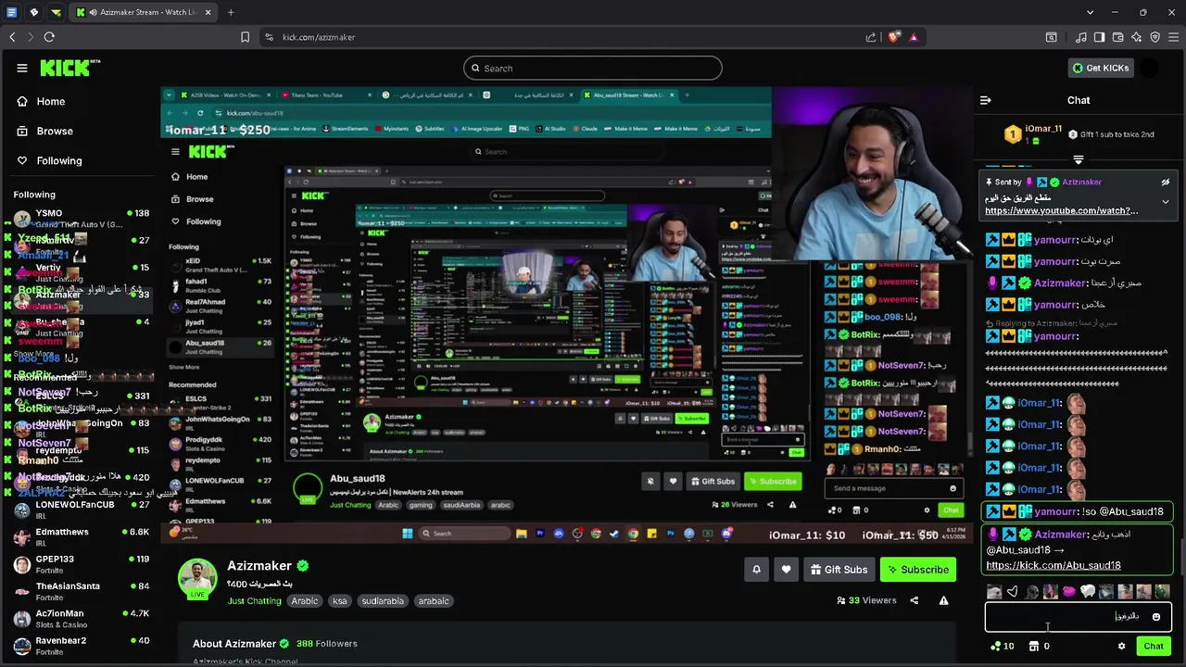Open chat settings gear icon

click(1121, 646)
